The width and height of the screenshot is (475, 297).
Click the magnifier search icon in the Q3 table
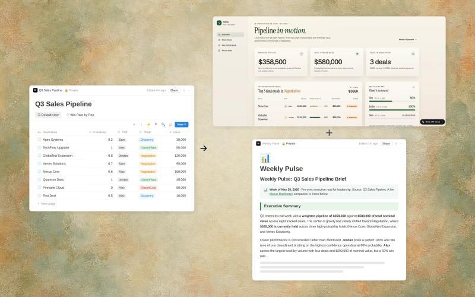[163, 125]
